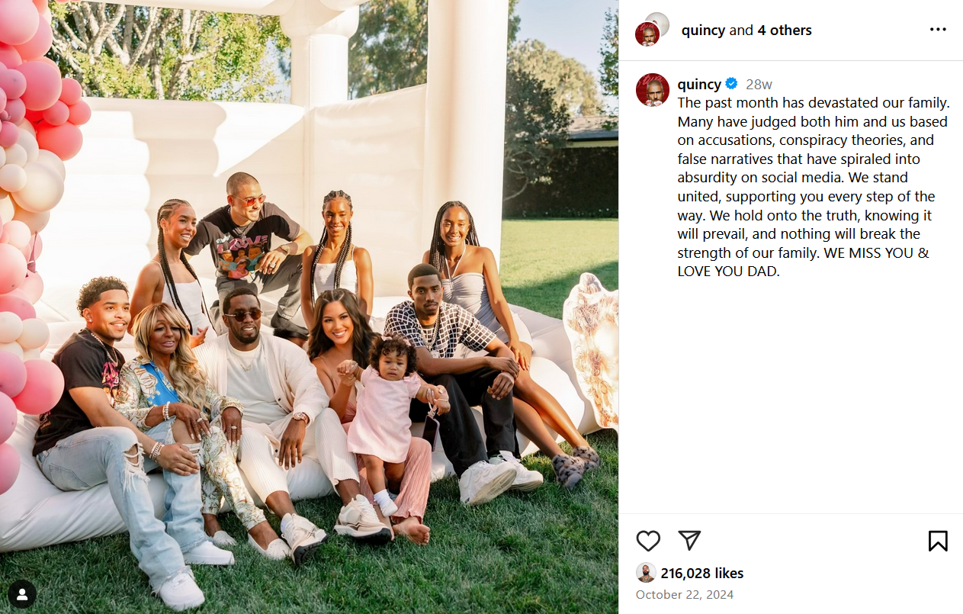963x614 pixels.
Task: Click the caption text about the family
Action: (814, 187)
